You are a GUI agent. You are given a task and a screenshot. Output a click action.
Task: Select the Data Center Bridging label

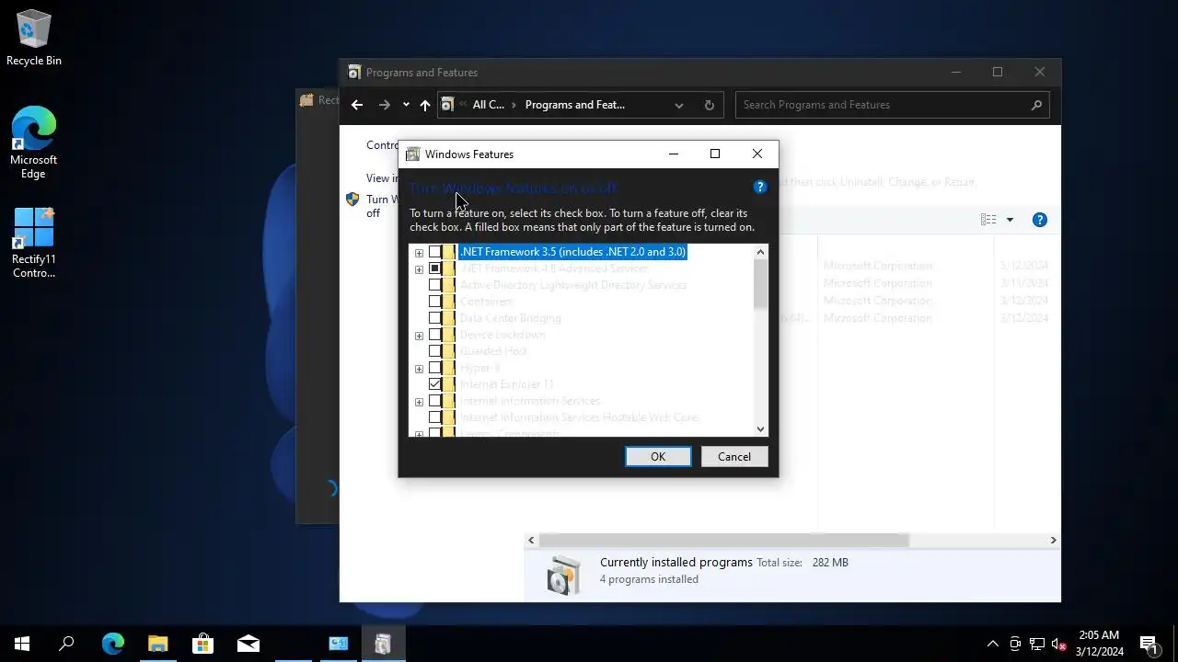click(510, 318)
